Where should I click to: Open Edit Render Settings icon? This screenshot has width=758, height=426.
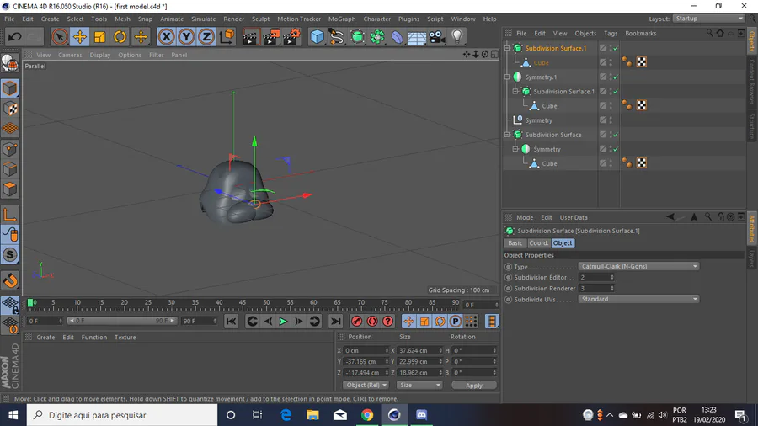tap(291, 36)
